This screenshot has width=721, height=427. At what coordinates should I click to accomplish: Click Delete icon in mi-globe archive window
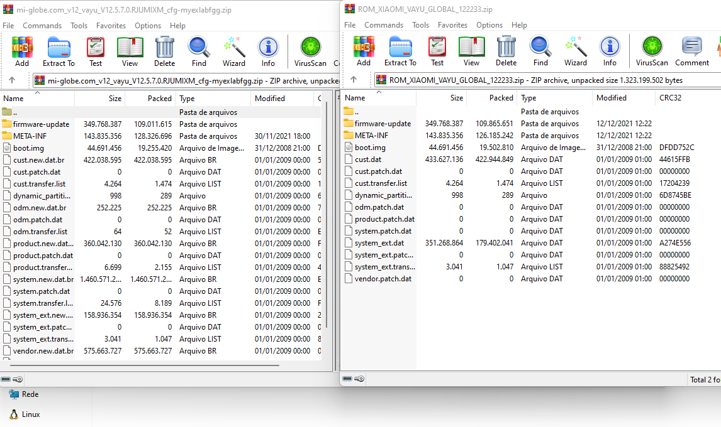pos(165,51)
